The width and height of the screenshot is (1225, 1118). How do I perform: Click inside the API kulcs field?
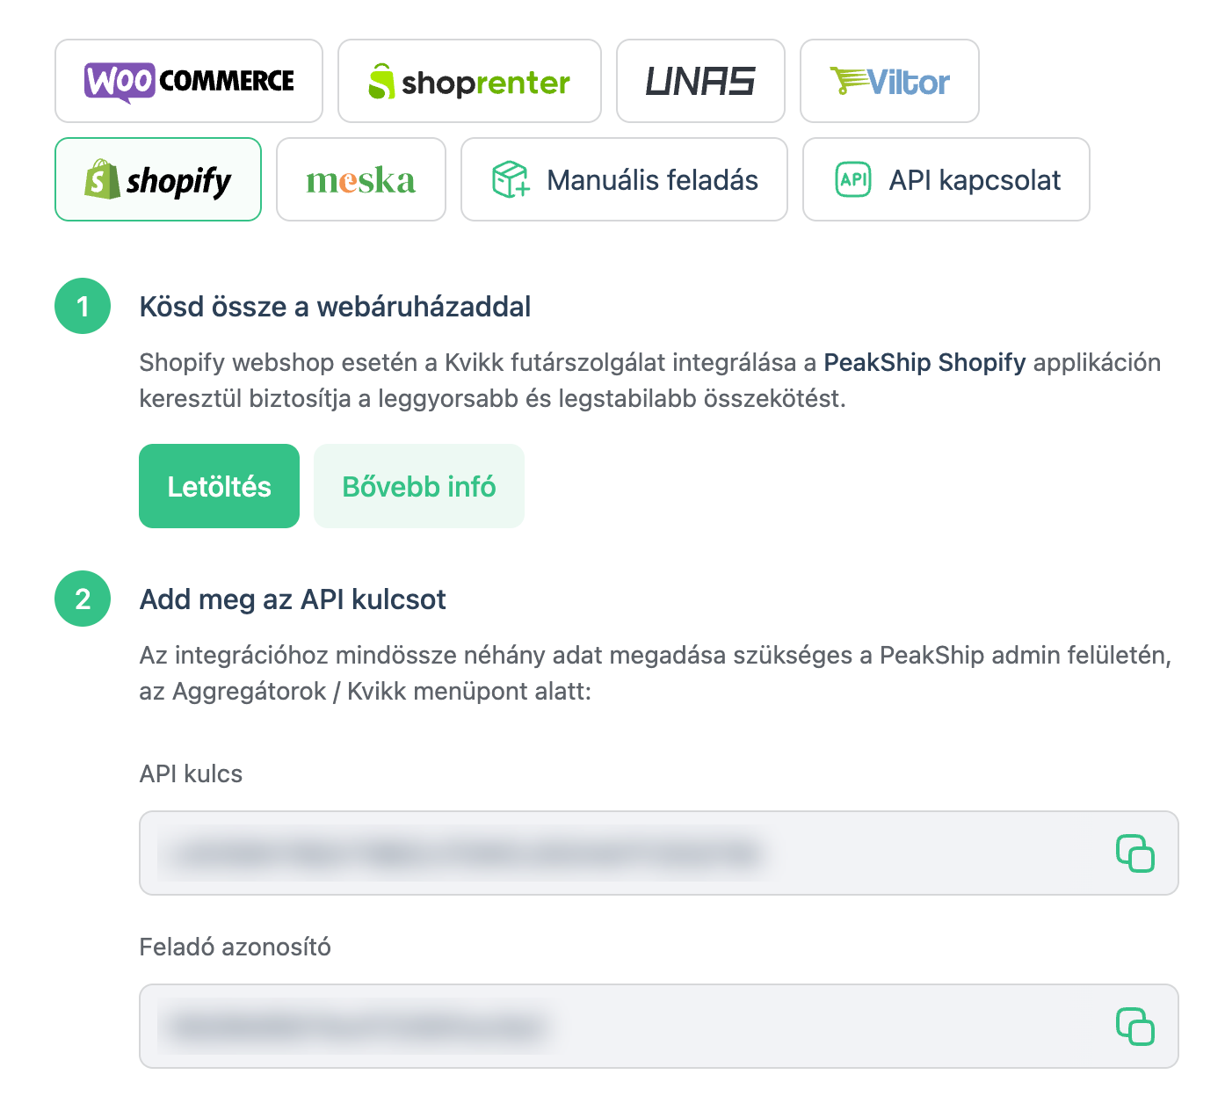tap(615, 853)
